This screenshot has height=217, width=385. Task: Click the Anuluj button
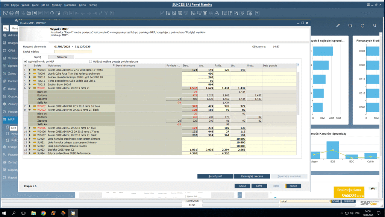pos(243,186)
